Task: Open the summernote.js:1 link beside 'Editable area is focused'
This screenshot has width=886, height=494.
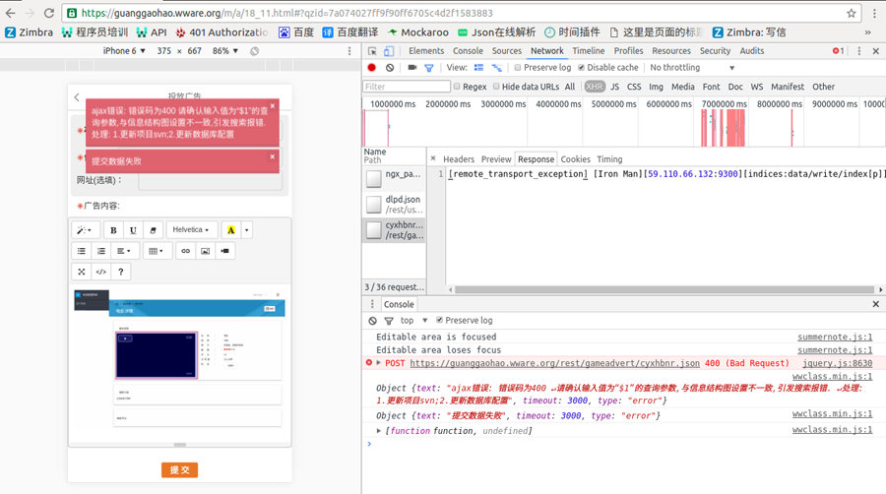Action: tap(835, 338)
